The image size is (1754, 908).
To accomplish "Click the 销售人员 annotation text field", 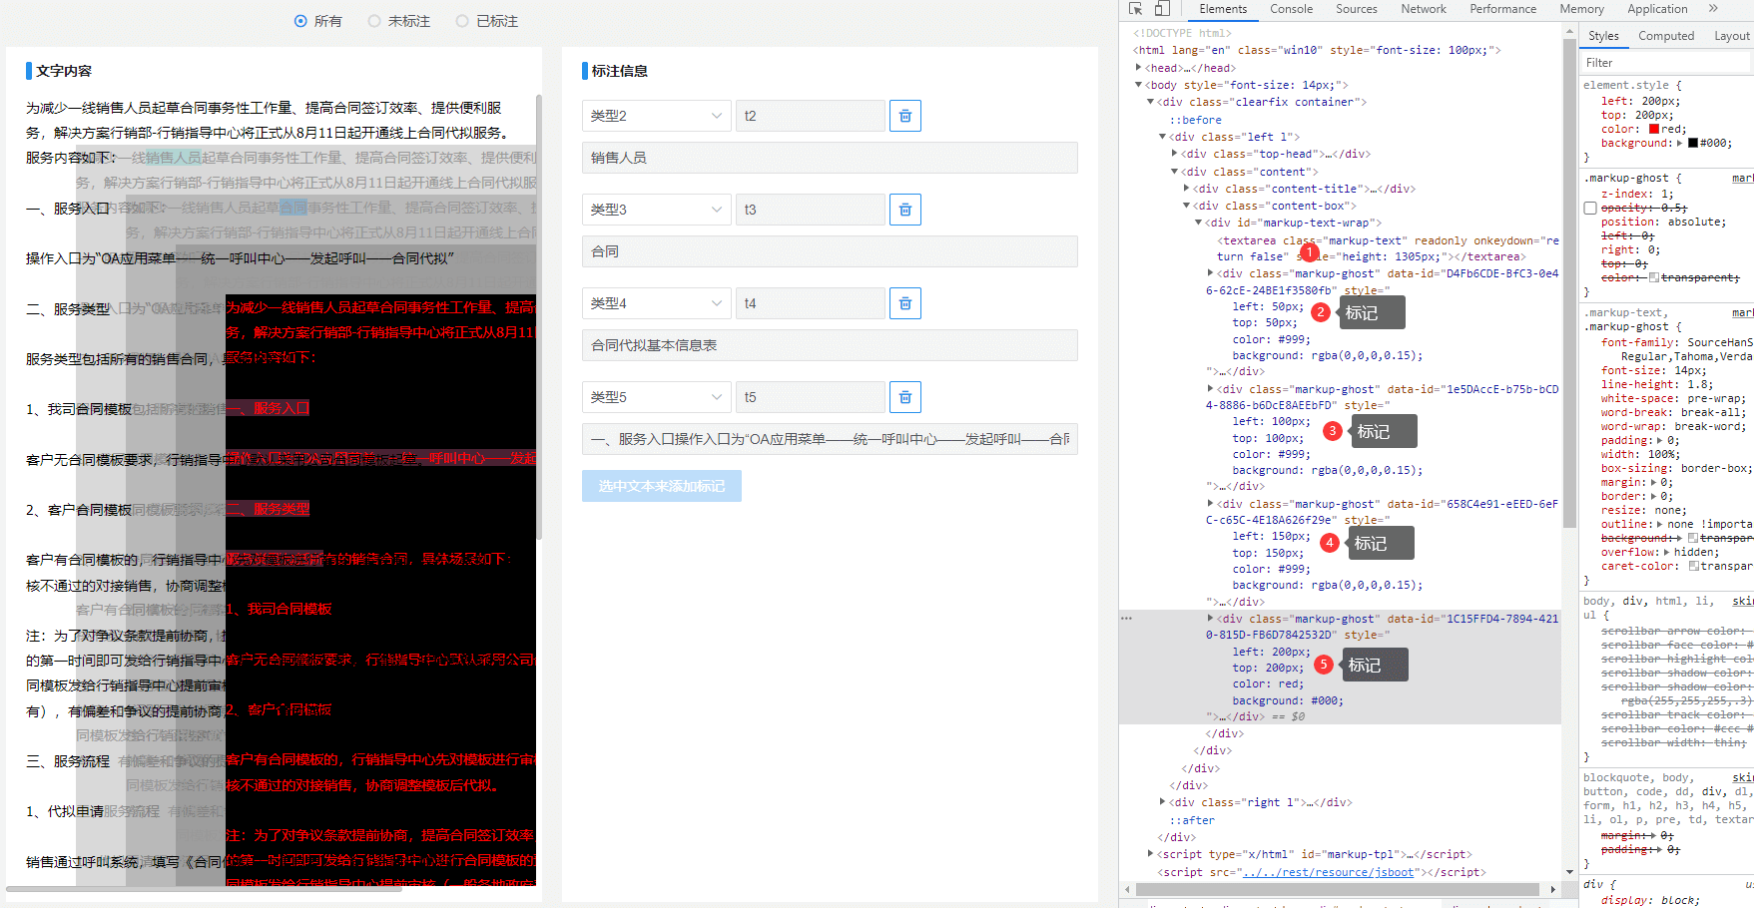I will click(830, 158).
